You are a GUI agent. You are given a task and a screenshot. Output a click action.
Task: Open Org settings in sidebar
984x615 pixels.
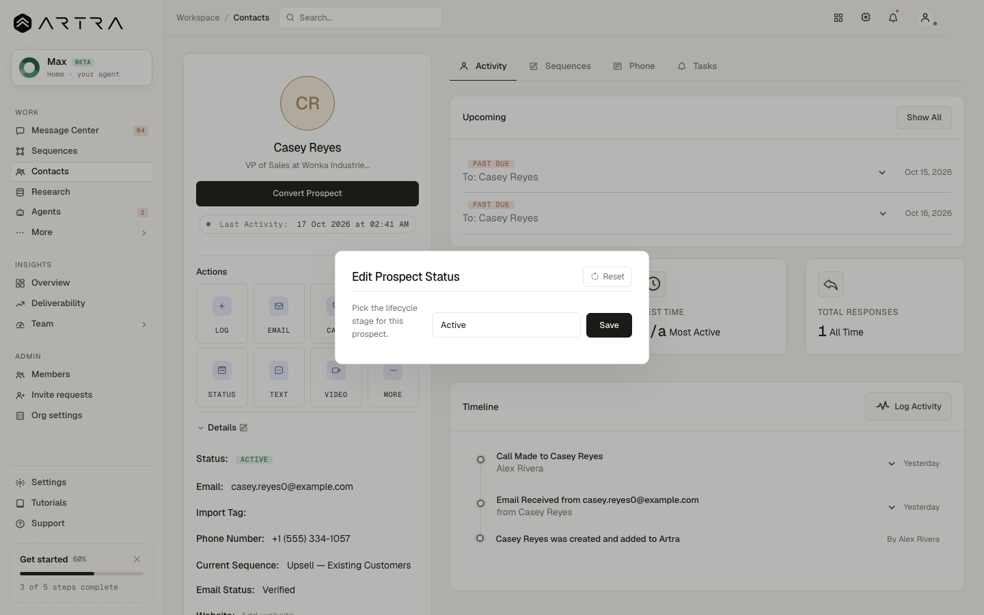[x=81, y=415]
